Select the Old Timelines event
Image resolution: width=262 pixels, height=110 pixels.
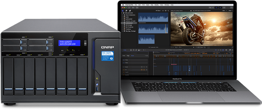(129, 27)
